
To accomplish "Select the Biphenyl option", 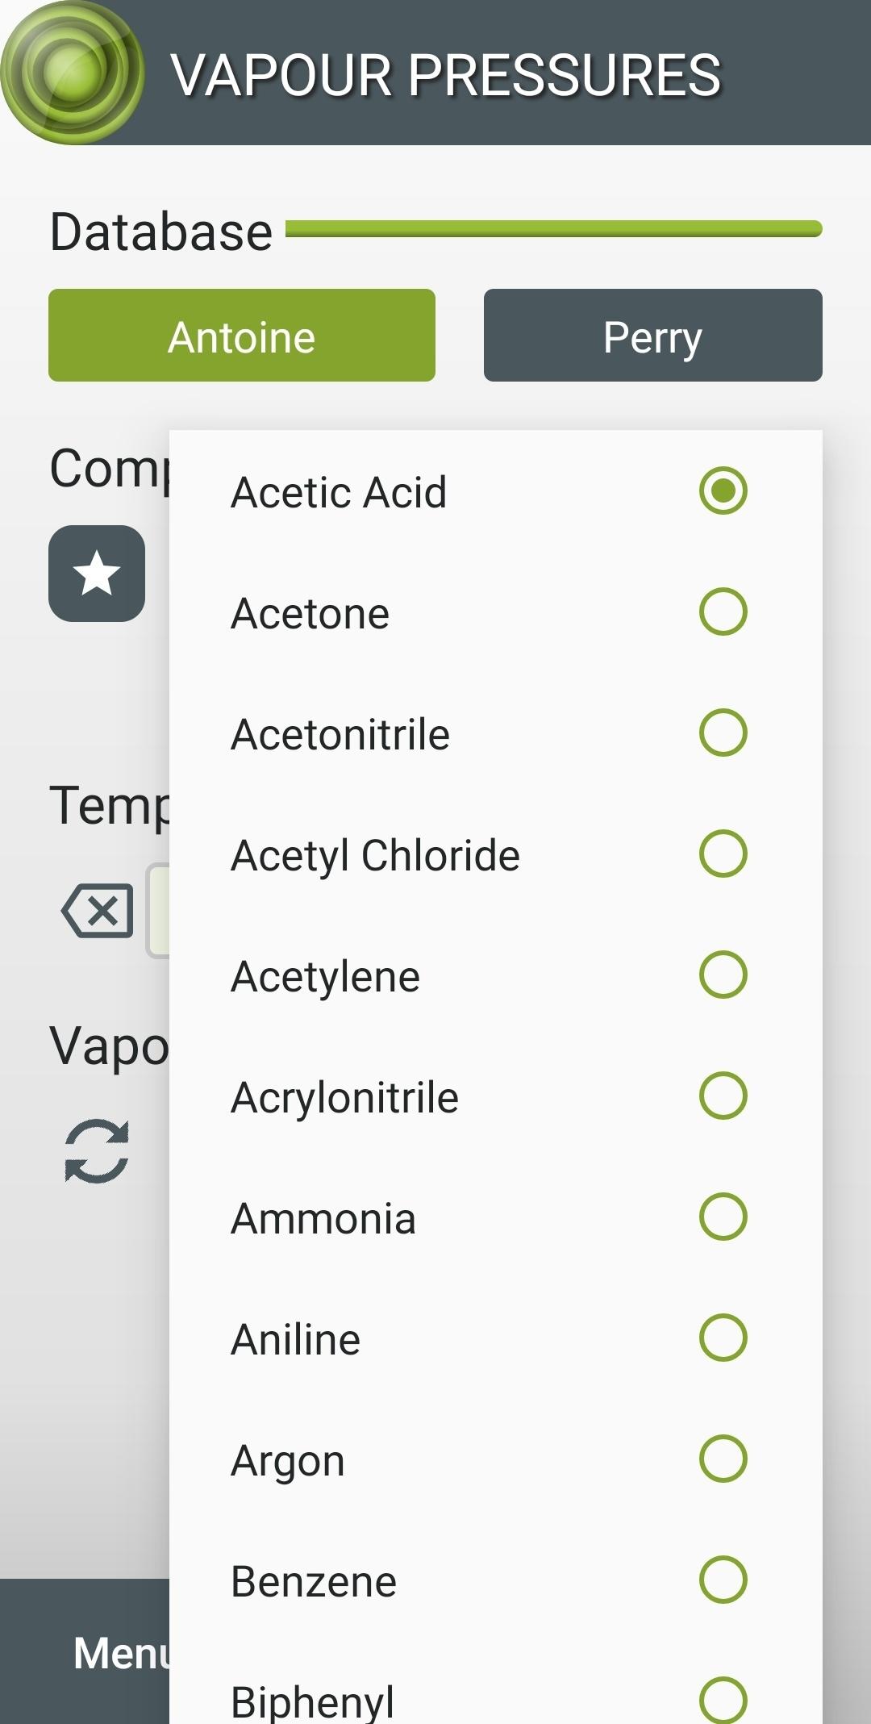I will [496, 1683].
